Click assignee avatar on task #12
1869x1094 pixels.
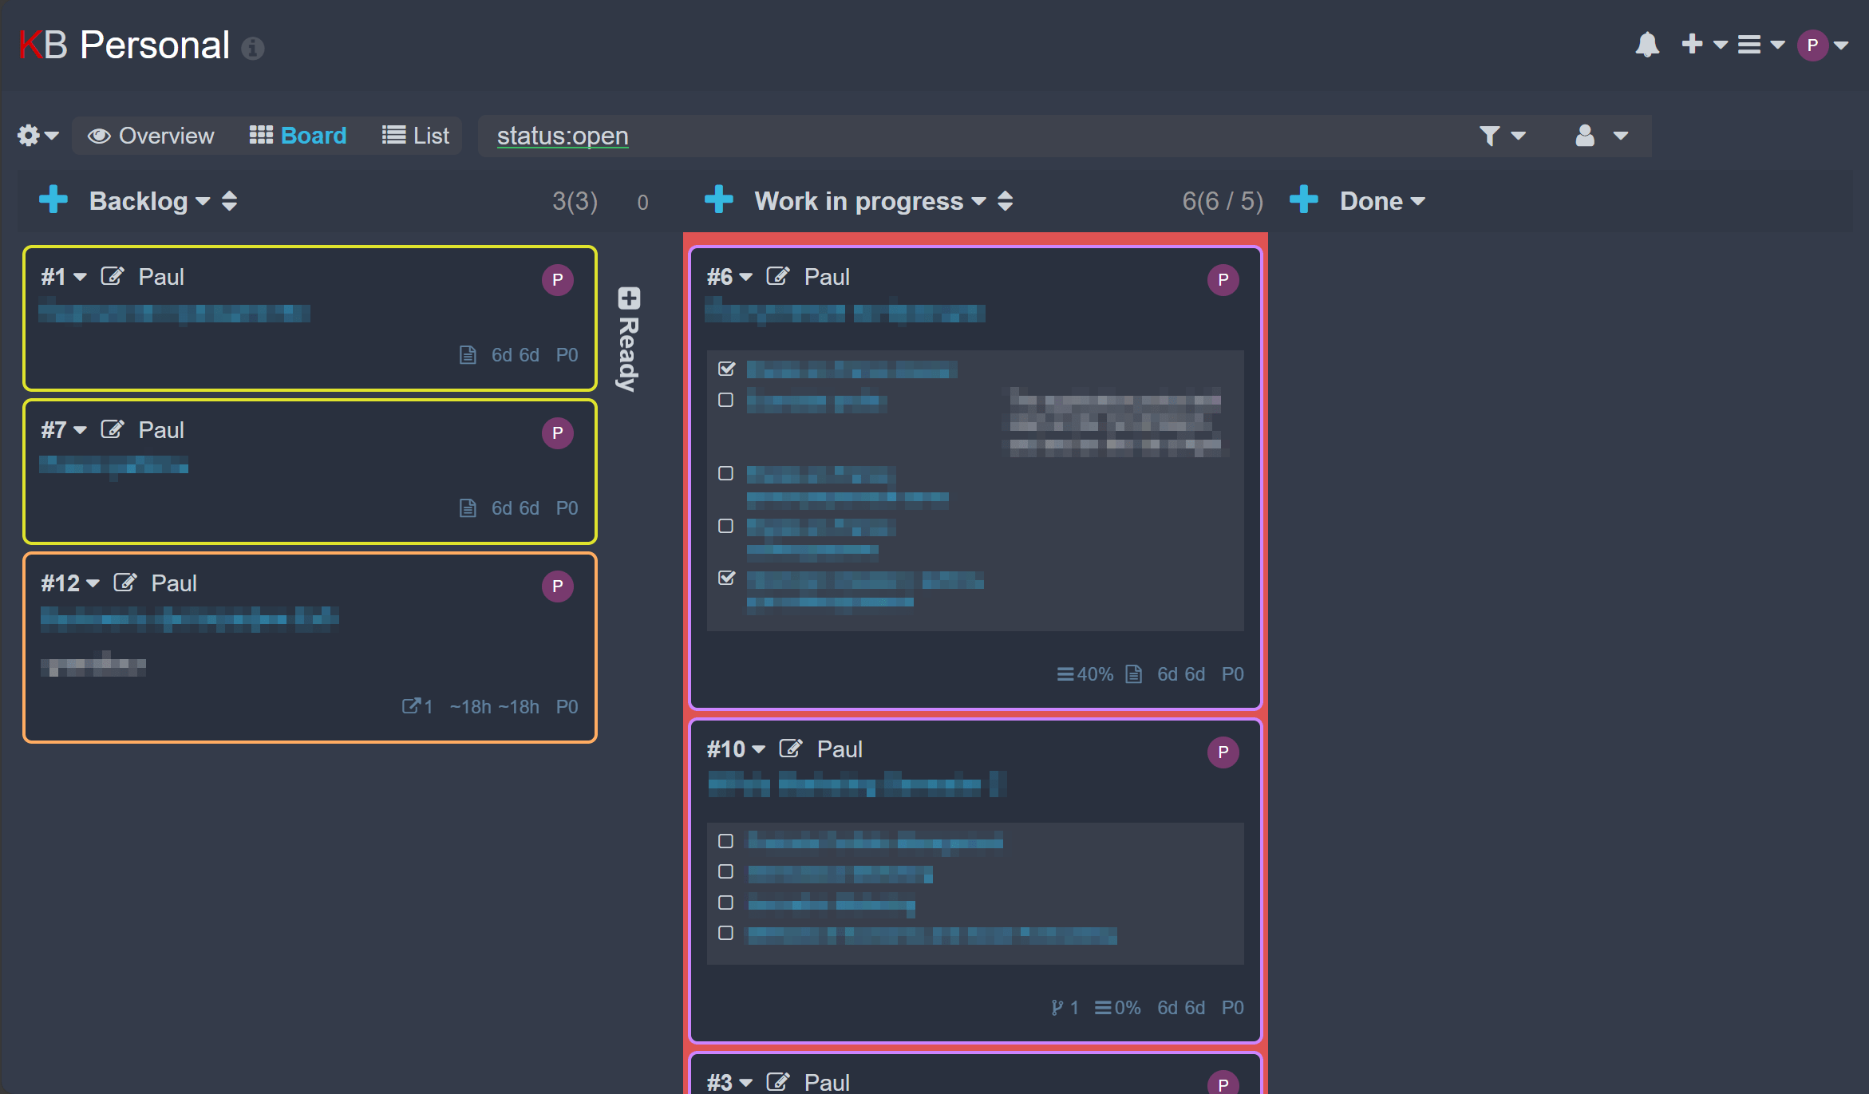[558, 586]
